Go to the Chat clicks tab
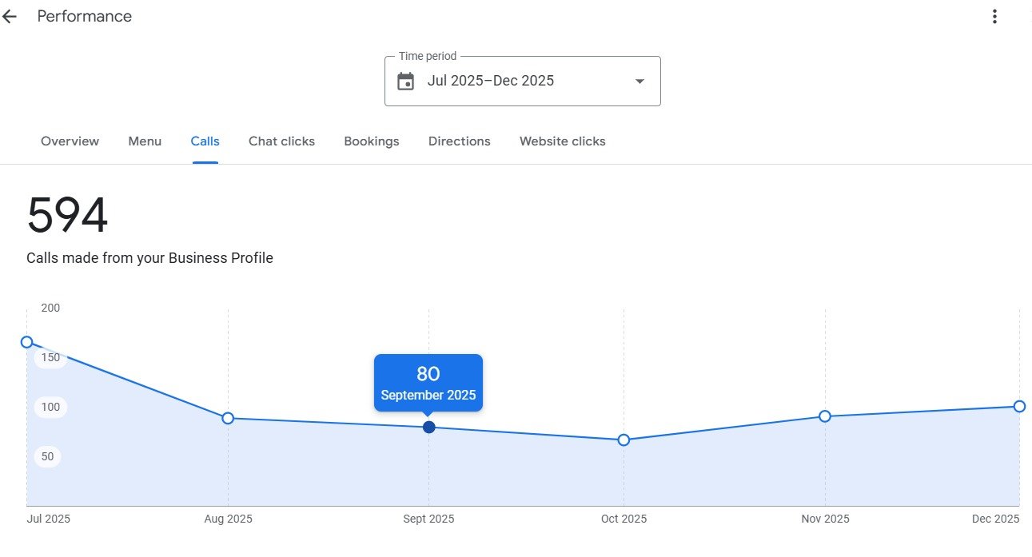The width and height of the screenshot is (1032, 557). point(281,141)
